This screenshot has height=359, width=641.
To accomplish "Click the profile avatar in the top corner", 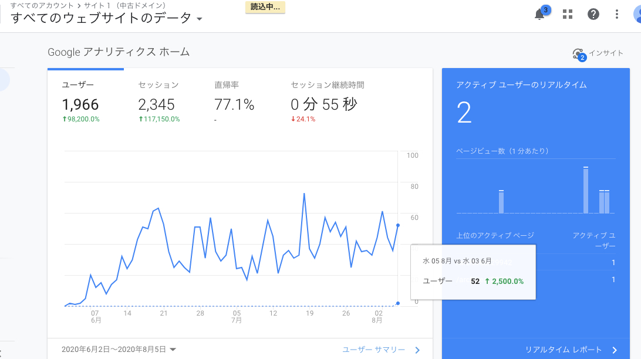I will tap(636, 14).
